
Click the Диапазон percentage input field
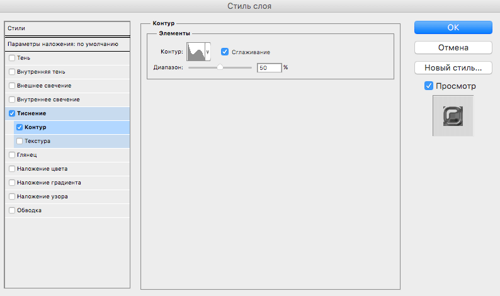(x=269, y=67)
